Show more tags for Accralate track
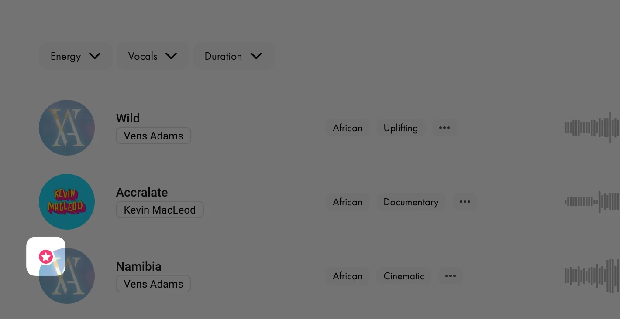 point(465,202)
